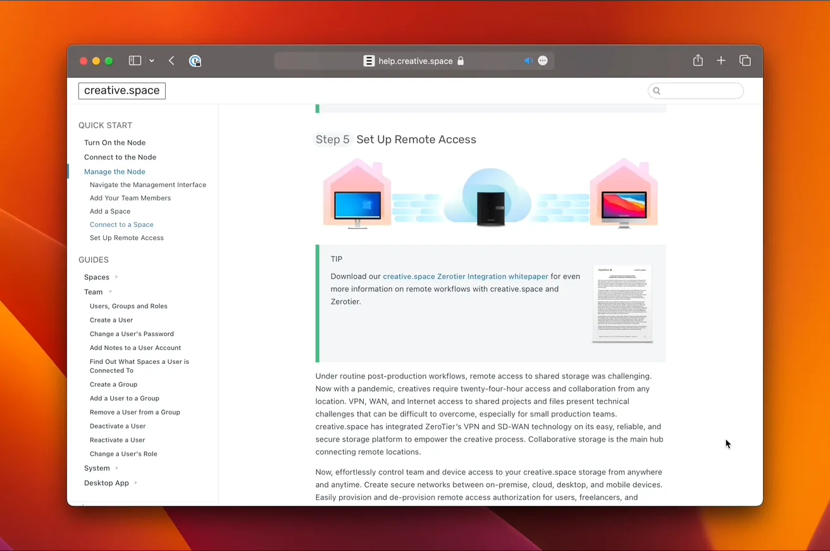830x551 pixels.
Task: Open a new tab with plus icon
Action: click(721, 61)
